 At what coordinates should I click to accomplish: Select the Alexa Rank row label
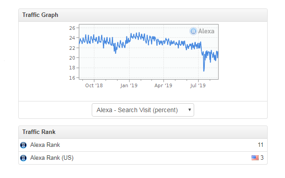tap(45, 145)
